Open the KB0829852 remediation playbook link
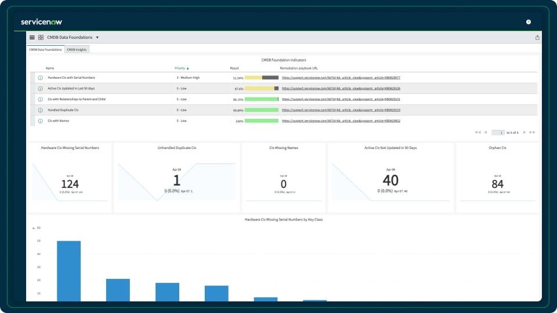Screen dimensions: 557x313 coord(341,121)
